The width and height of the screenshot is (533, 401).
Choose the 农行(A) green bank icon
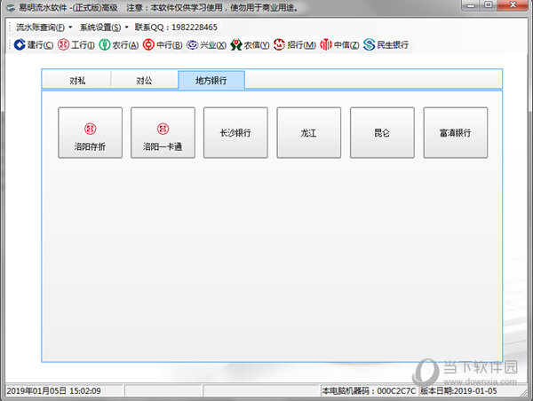119,45
